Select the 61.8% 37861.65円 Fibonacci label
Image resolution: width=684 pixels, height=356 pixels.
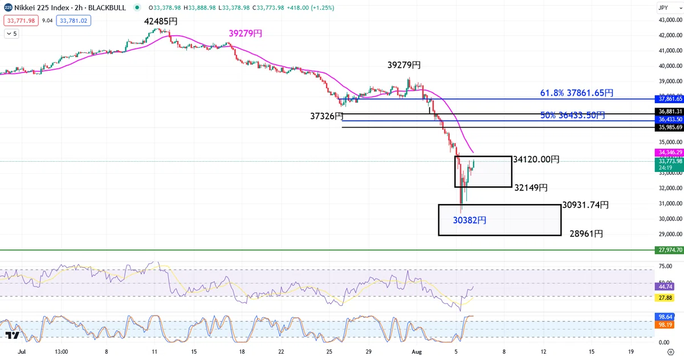click(x=577, y=93)
